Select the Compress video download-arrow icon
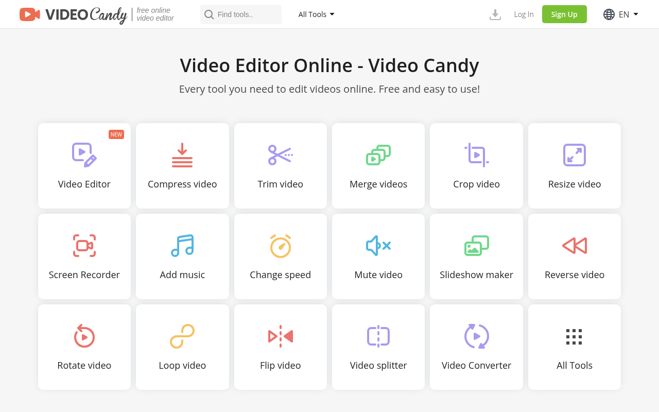Screen dimensions: 659x412 [x=182, y=154]
